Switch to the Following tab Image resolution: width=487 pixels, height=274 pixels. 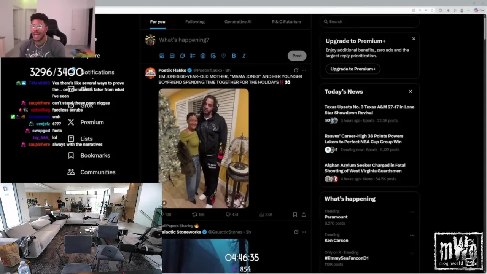click(x=195, y=22)
